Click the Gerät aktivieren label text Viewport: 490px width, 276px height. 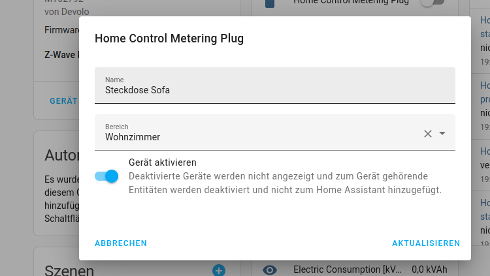click(163, 162)
